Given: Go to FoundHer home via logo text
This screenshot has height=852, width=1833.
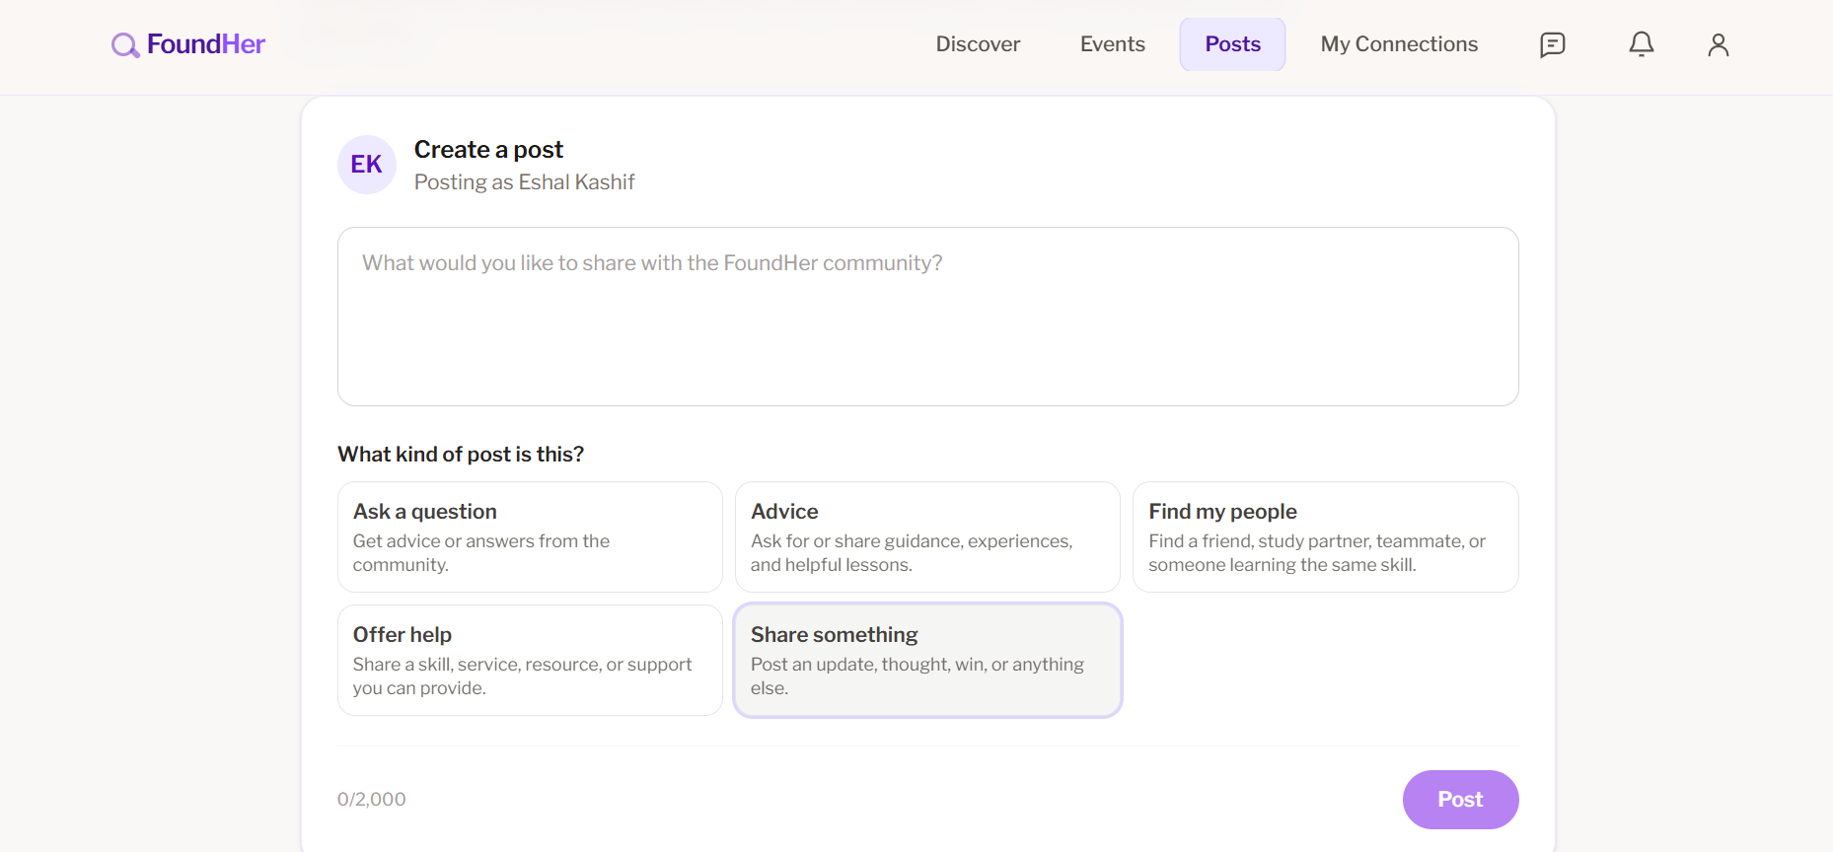Looking at the screenshot, I should coord(206,44).
